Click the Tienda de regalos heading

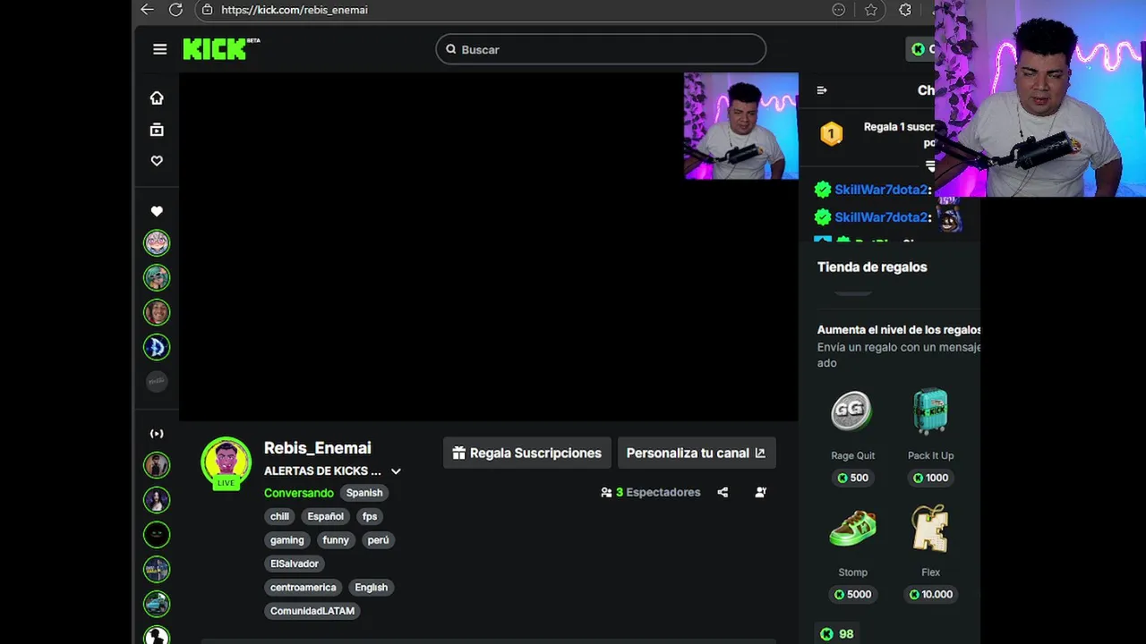[872, 267]
